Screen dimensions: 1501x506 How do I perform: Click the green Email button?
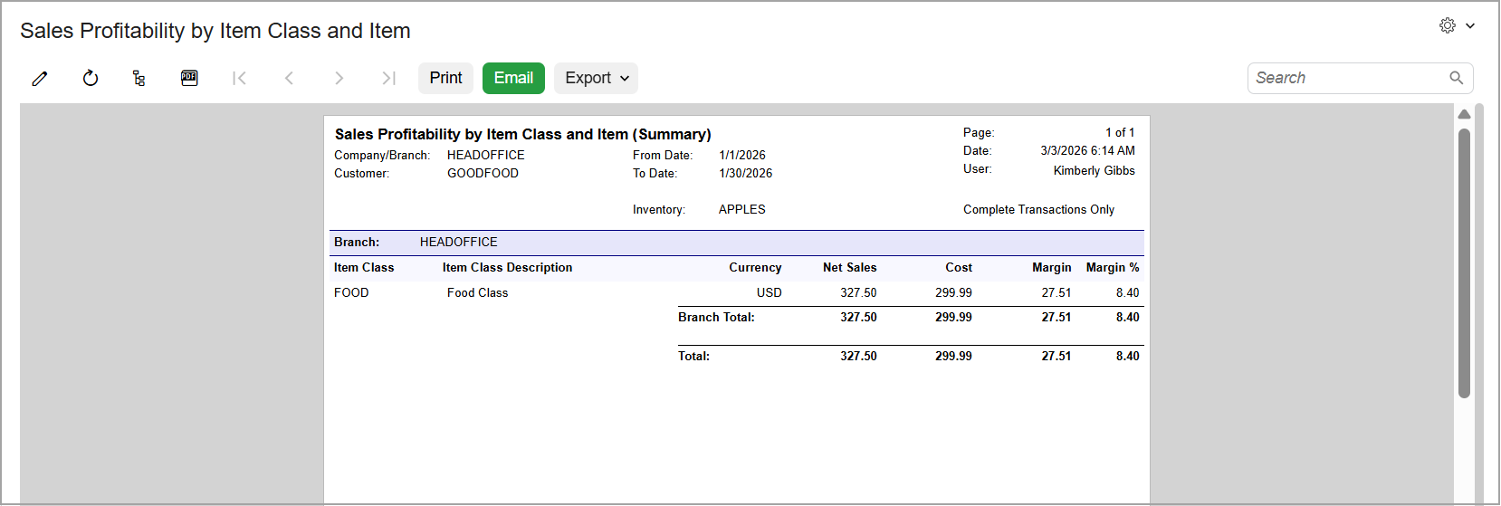click(513, 78)
